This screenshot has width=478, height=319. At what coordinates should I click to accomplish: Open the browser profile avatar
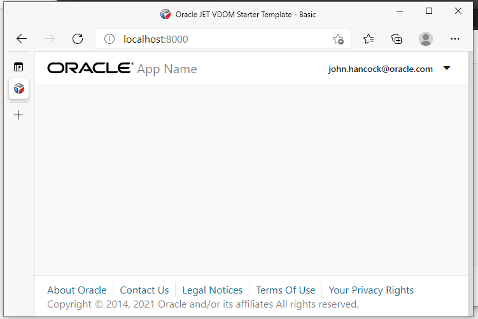[426, 39]
